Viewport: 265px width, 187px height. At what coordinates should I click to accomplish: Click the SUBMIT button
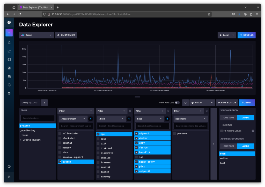pyautogui.click(x=247, y=102)
